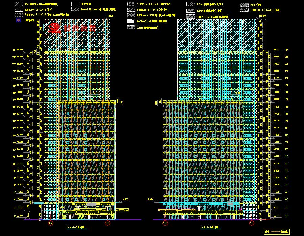Click the RF label beside the 1-A~1-D elevation

[x=14, y=50]
